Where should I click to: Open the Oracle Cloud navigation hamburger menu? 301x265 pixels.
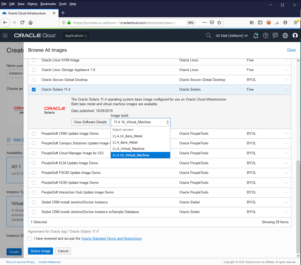5,36
